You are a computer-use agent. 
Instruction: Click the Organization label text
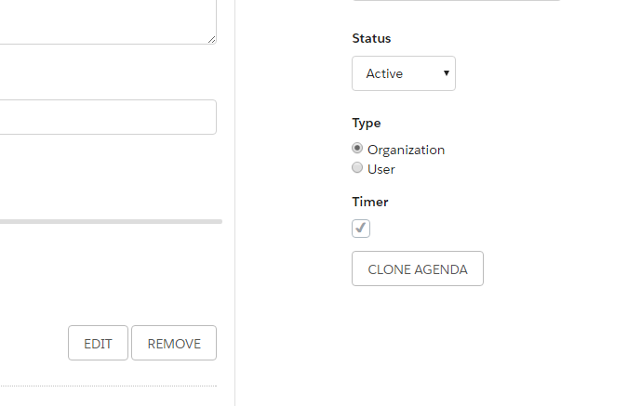tap(406, 150)
